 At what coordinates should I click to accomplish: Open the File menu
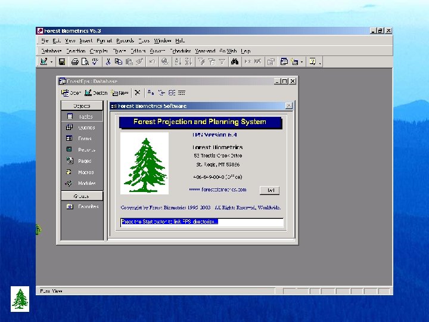tap(45, 41)
